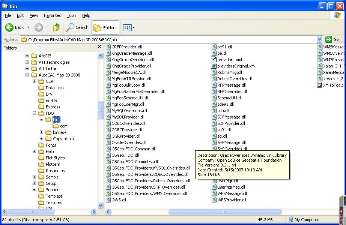Open the Views icon menu
The height and width of the screenshot is (225, 346).
pos(127,28)
